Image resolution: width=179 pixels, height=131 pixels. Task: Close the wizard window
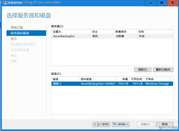(x=173, y=3)
